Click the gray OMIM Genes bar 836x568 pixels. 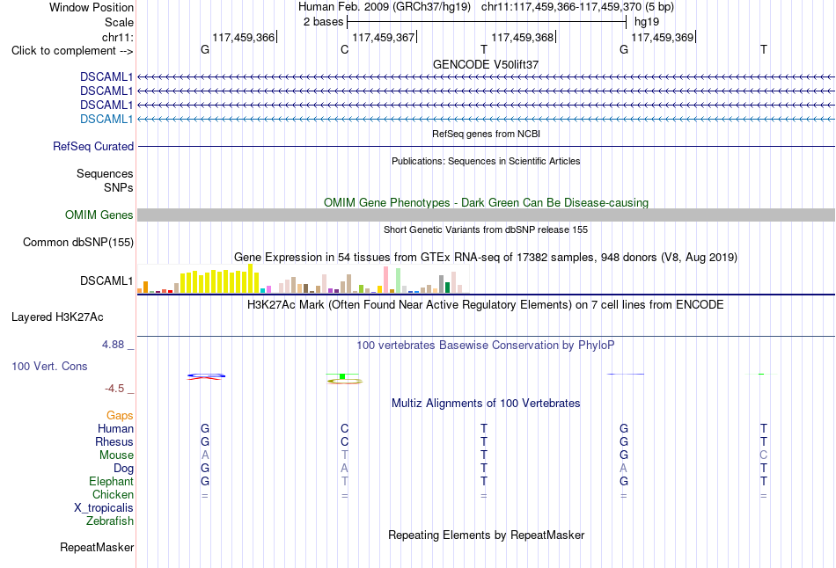tap(486, 215)
